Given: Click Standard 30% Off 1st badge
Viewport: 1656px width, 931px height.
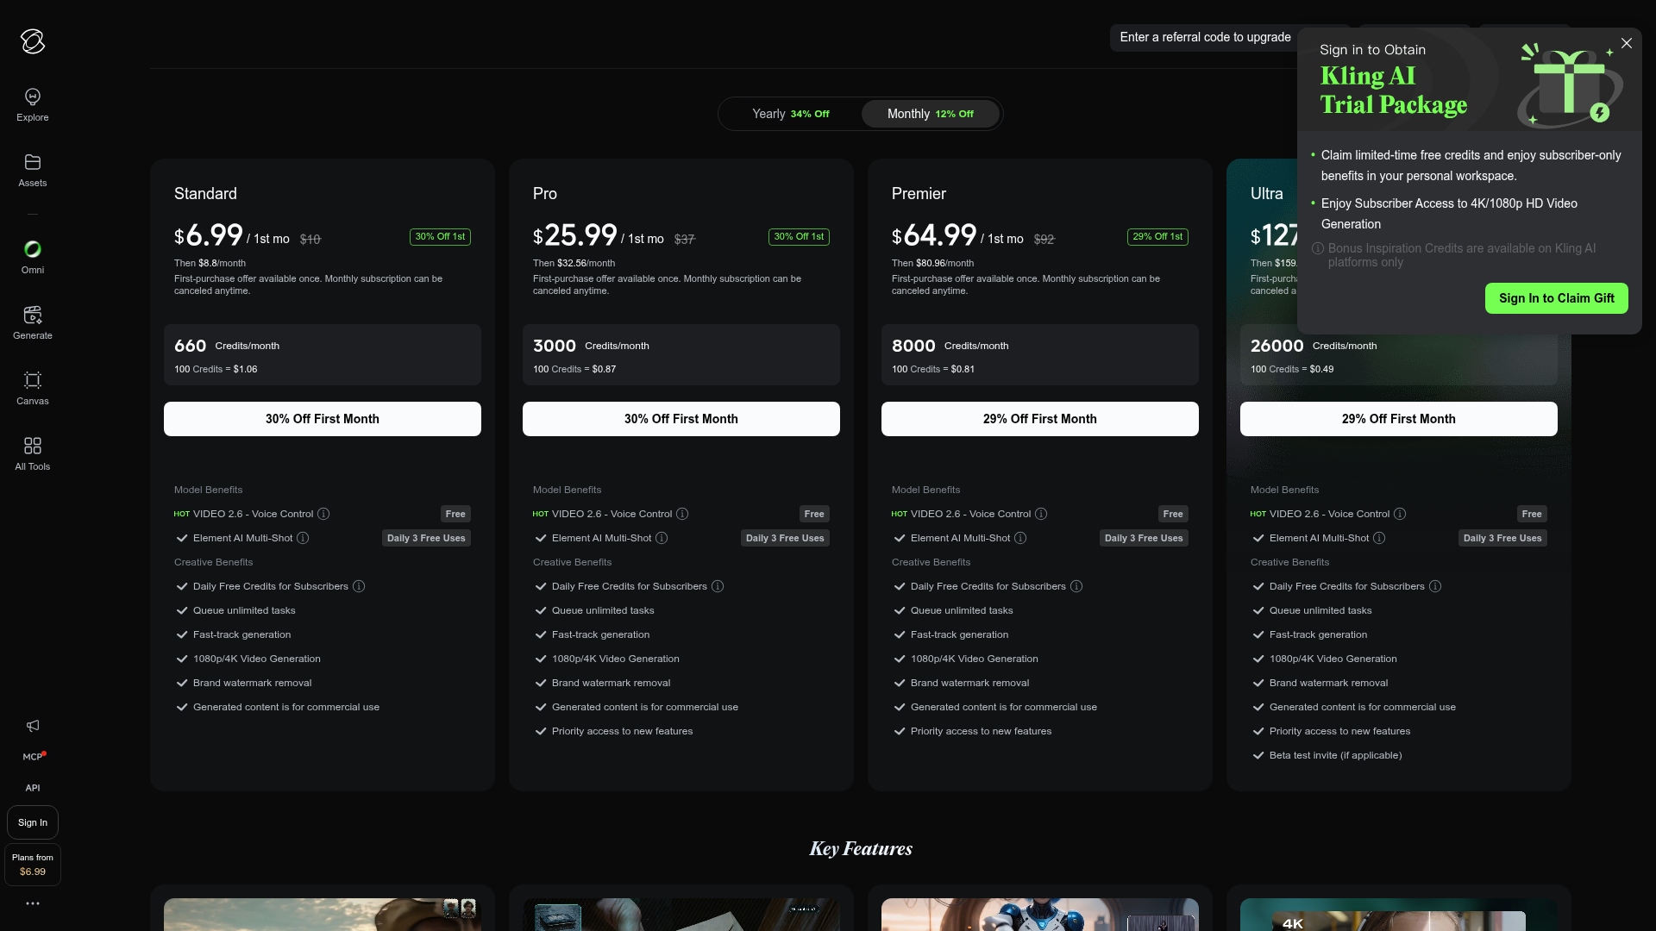Looking at the screenshot, I should coord(440,237).
